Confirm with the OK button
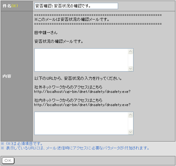 (8, 161)
